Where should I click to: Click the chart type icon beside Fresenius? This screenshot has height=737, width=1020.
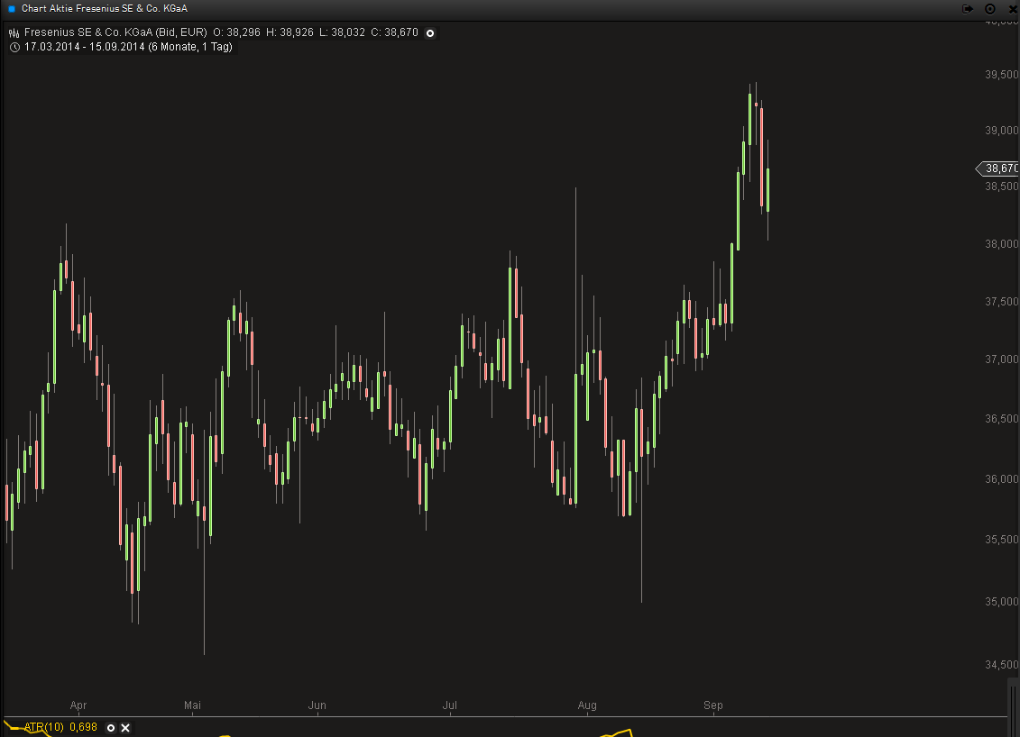point(14,33)
